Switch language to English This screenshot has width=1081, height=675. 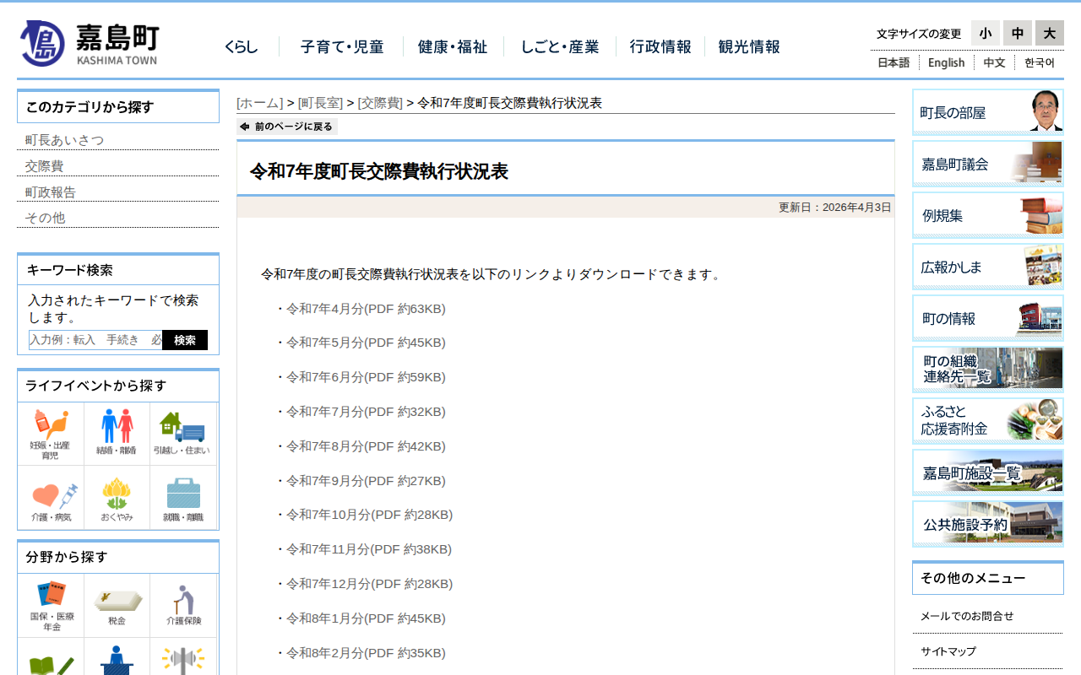[x=946, y=62]
